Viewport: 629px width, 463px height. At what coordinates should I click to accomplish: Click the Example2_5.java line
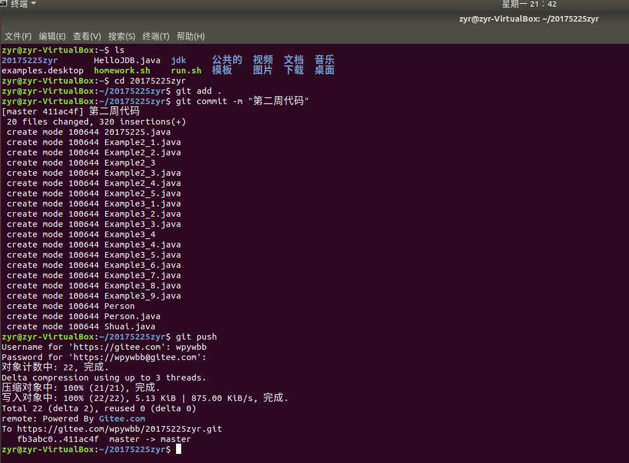(x=94, y=193)
